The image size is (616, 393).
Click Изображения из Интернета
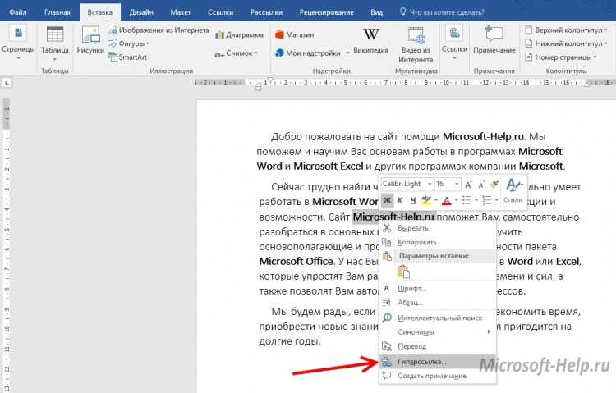(x=159, y=30)
